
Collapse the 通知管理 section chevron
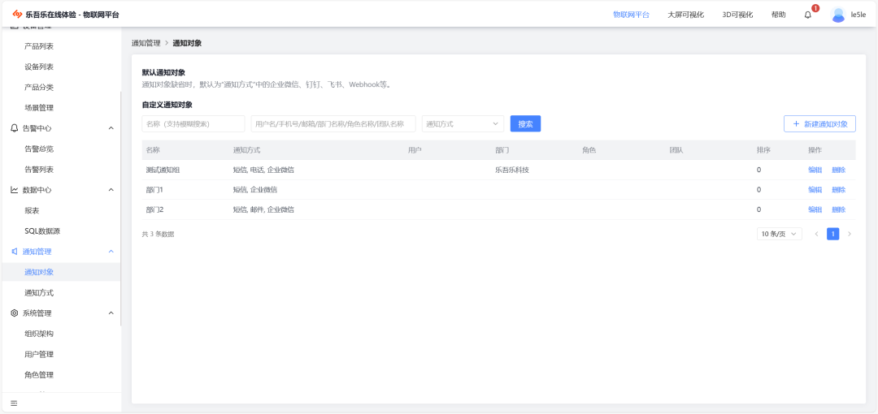[x=111, y=252]
